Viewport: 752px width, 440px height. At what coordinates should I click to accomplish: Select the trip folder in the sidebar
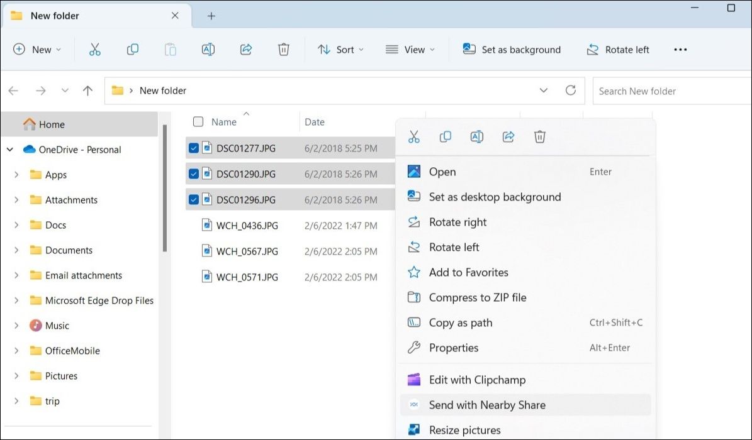point(53,401)
